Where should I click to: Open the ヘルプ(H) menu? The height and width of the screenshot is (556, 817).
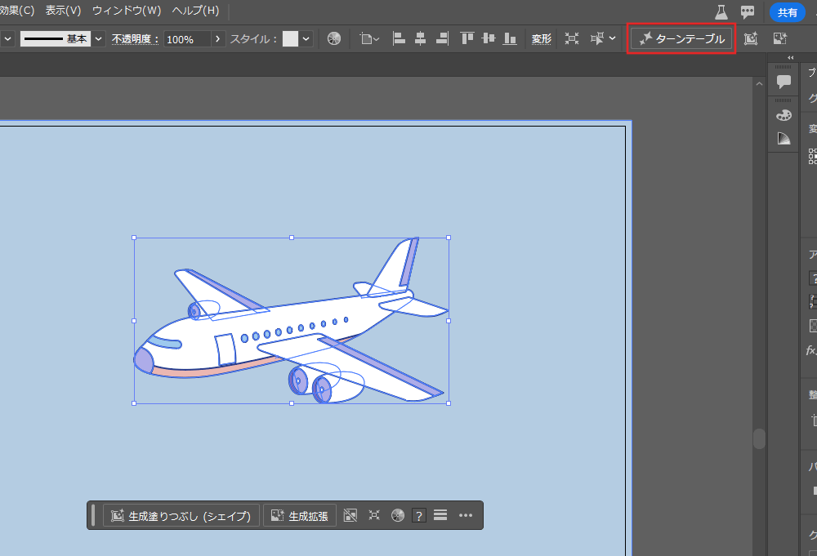point(195,11)
